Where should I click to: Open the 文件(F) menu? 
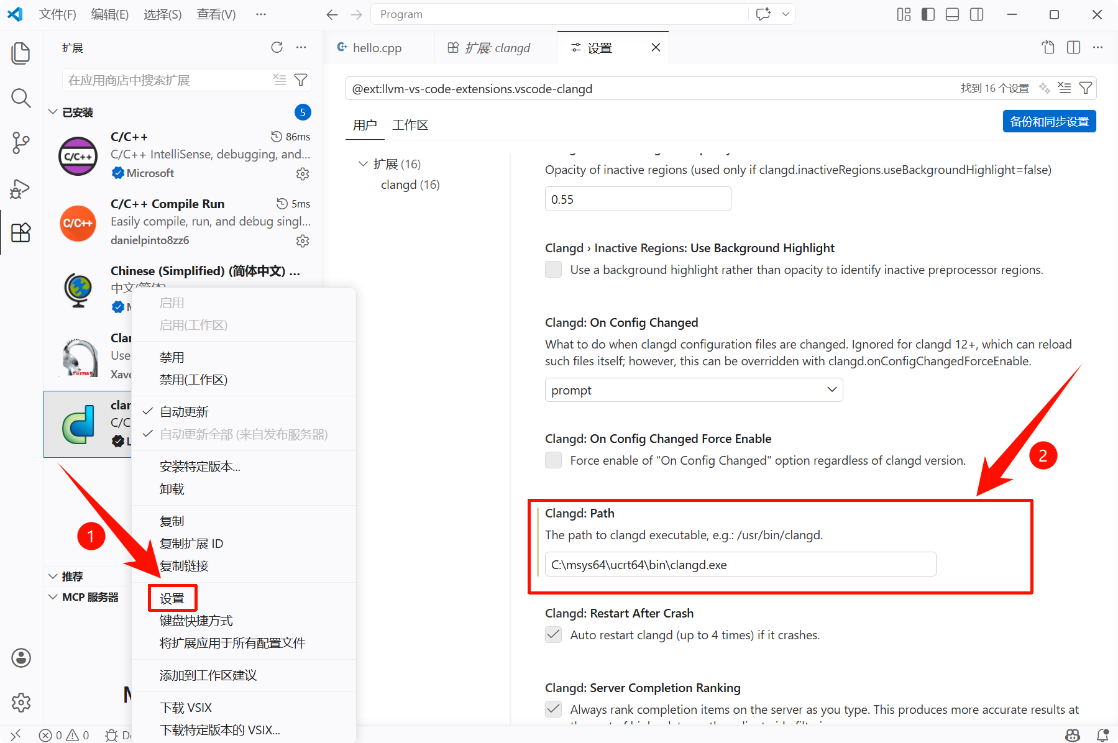57,14
